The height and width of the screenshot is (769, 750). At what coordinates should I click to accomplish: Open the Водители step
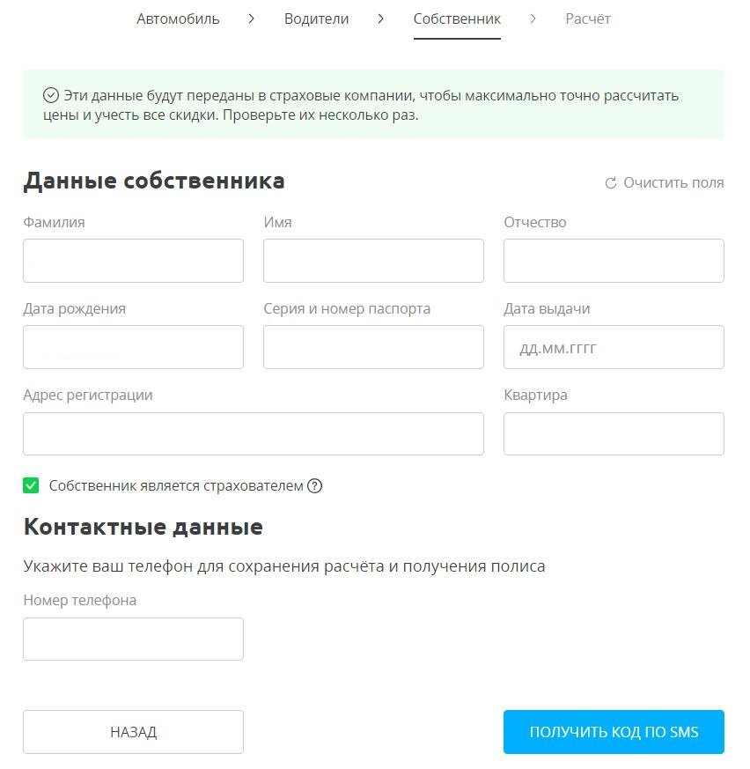(x=316, y=18)
